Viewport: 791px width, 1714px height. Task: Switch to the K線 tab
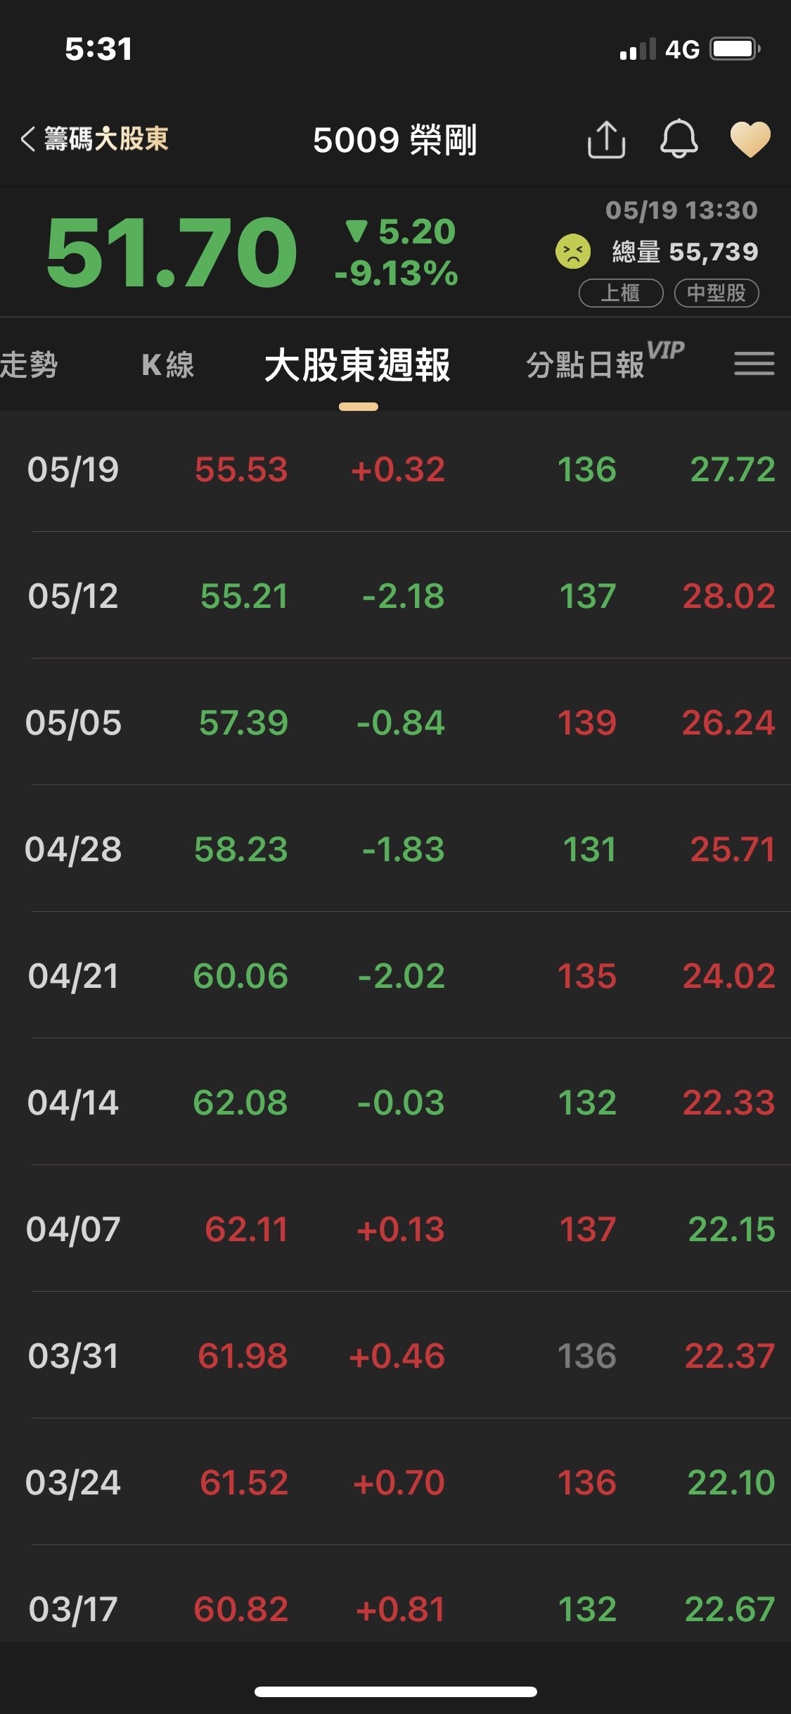tap(167, 364)
